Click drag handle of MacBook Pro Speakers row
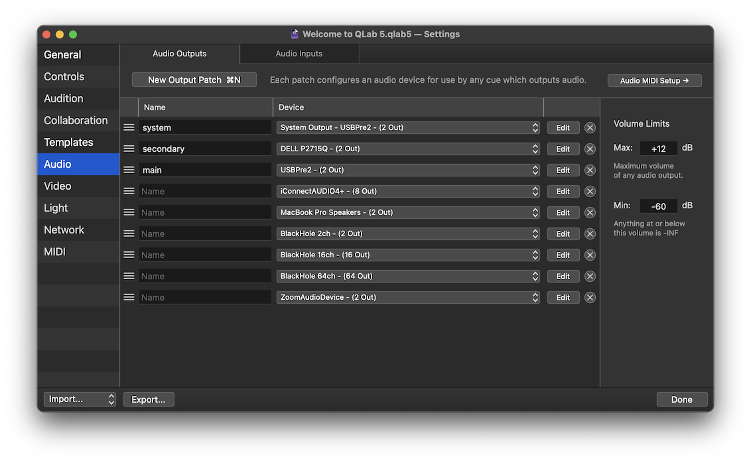 pyautogui.click(x=129, y=212)
